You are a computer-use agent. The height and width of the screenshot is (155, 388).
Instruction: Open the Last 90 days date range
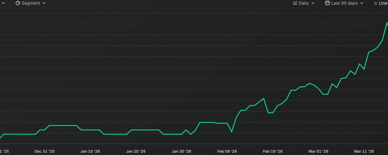[x=344, y=3]
